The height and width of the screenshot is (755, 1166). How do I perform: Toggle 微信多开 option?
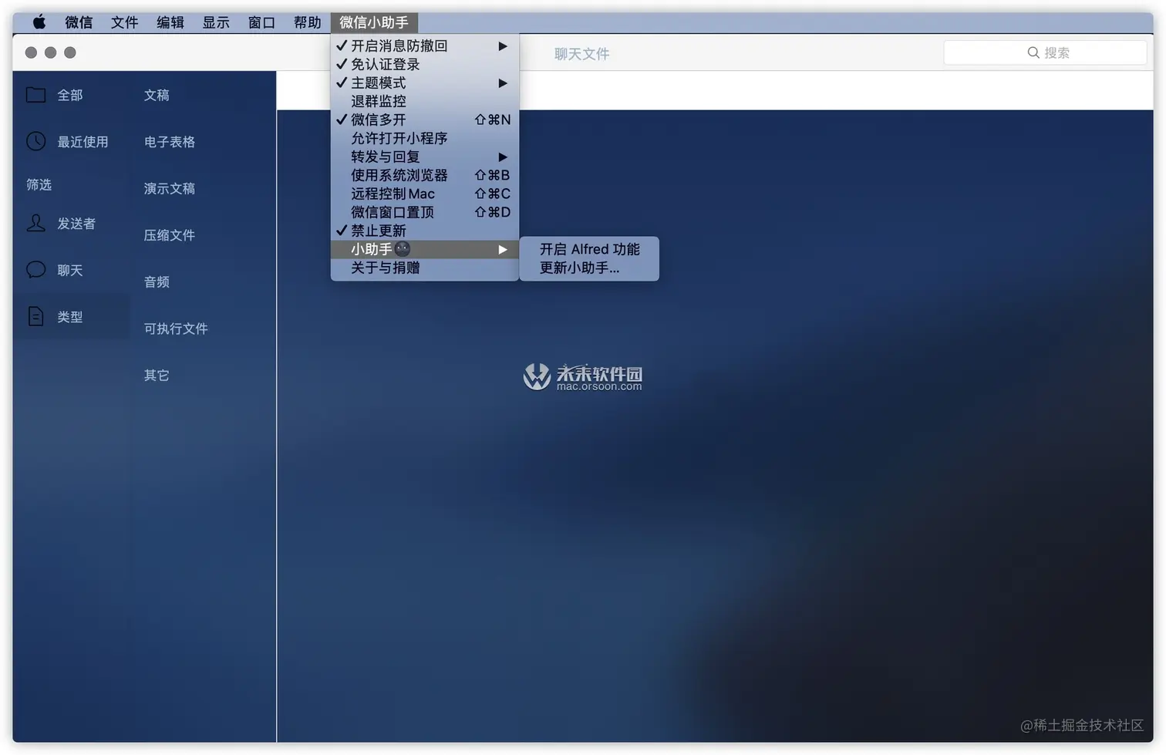[424, 120]
